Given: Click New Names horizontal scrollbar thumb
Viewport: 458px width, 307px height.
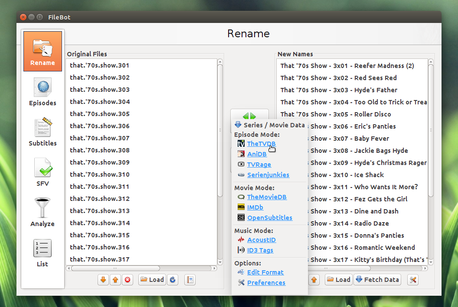Looking at the screenshot, I should 339,268.
